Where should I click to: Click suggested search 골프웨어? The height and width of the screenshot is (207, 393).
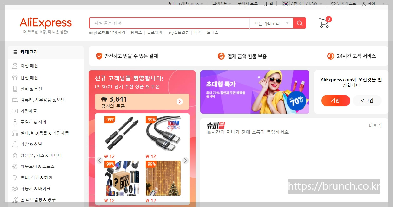(155, 32)
